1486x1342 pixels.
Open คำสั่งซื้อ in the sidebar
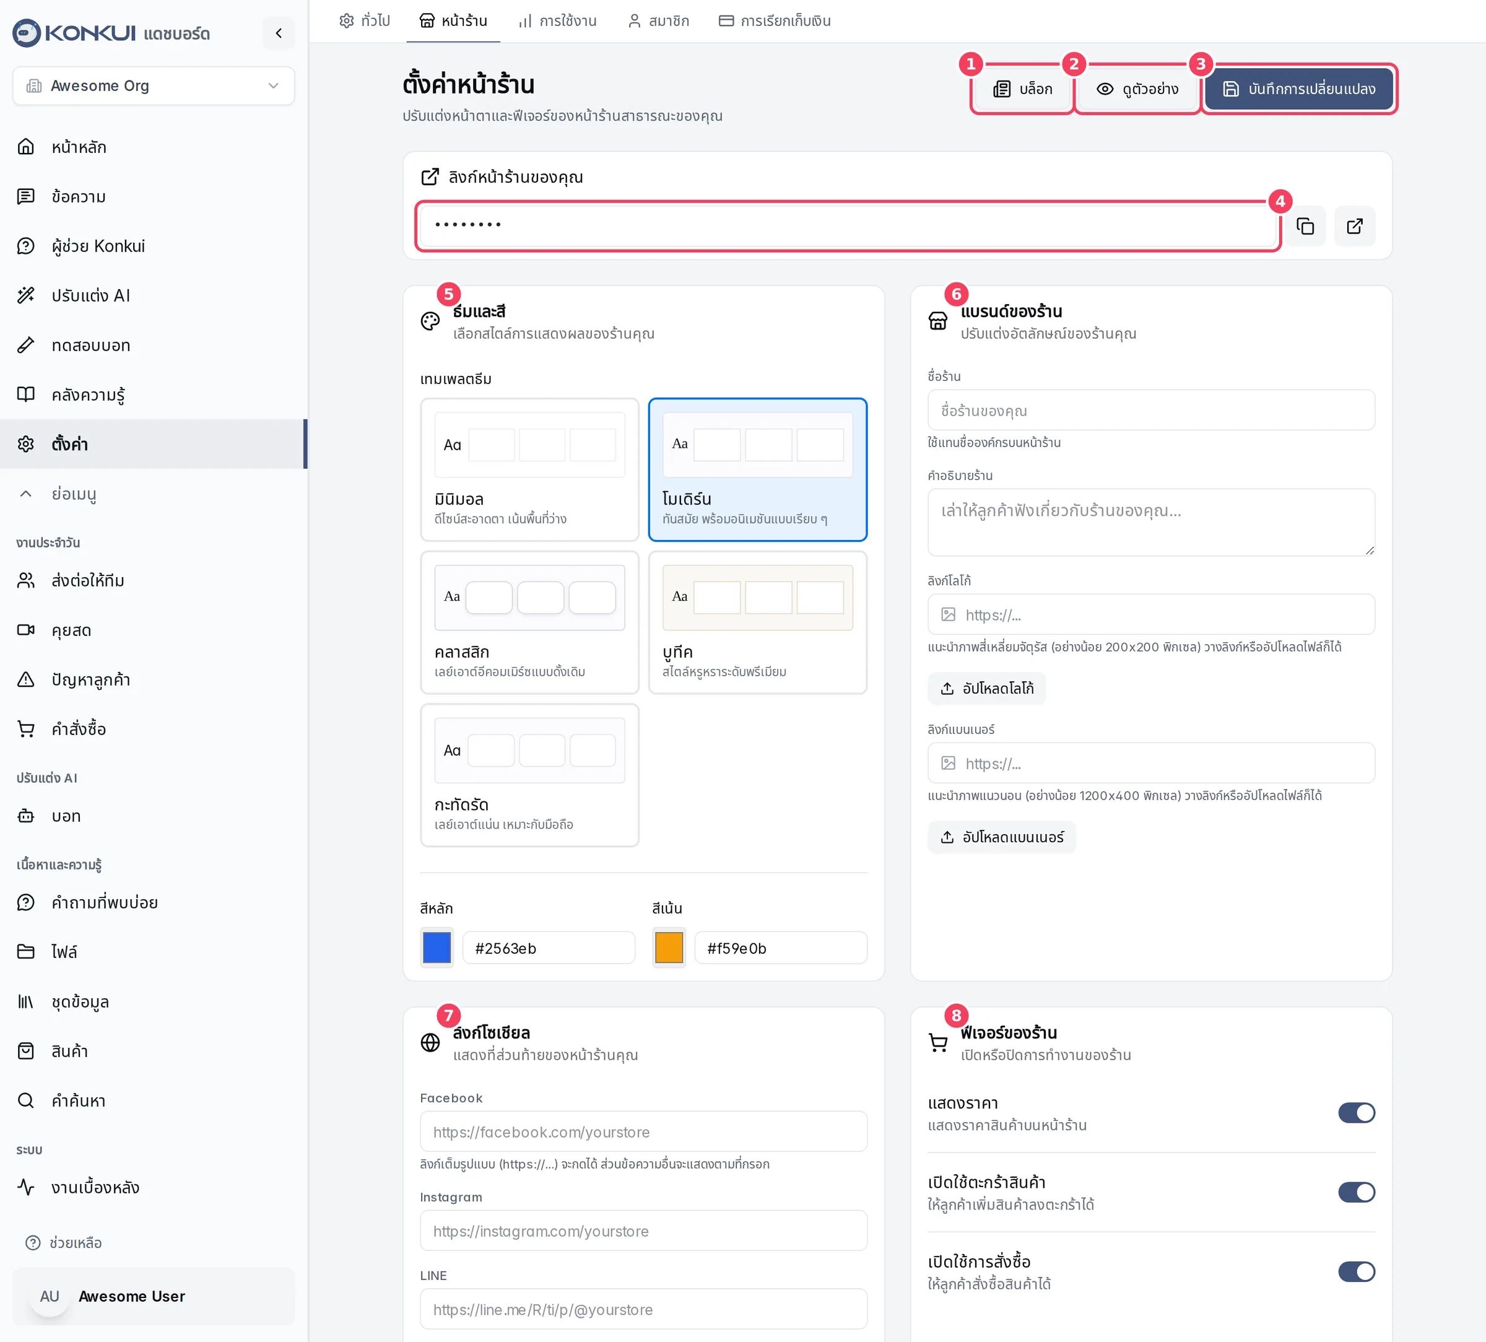coord(154,728)
